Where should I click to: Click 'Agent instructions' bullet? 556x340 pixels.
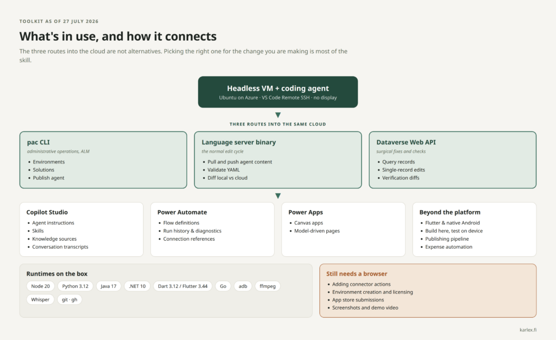[53, 223]
